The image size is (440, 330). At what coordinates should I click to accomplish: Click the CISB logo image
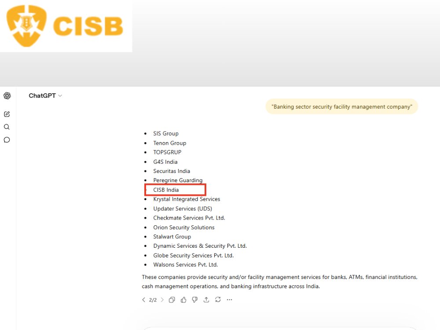coord(65,26)
